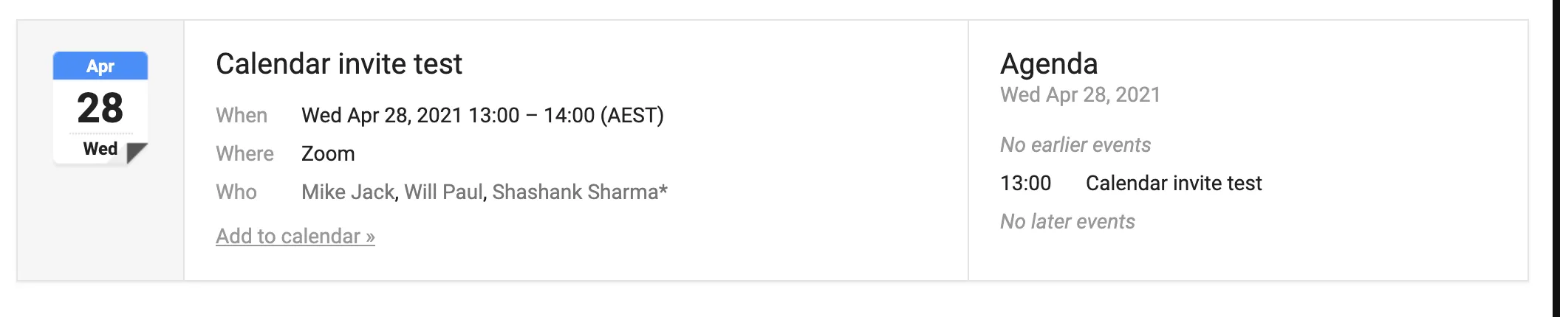Click the Apr 28 calendar date icon
This screenshot has width=1560, height=317.
click(x=100, y=108)
